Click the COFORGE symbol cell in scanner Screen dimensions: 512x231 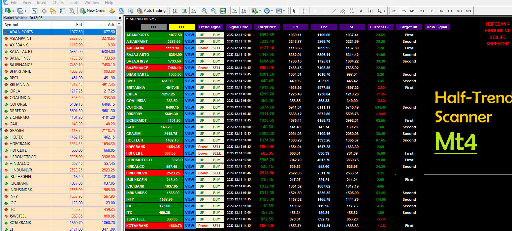[x=154, y=107]
